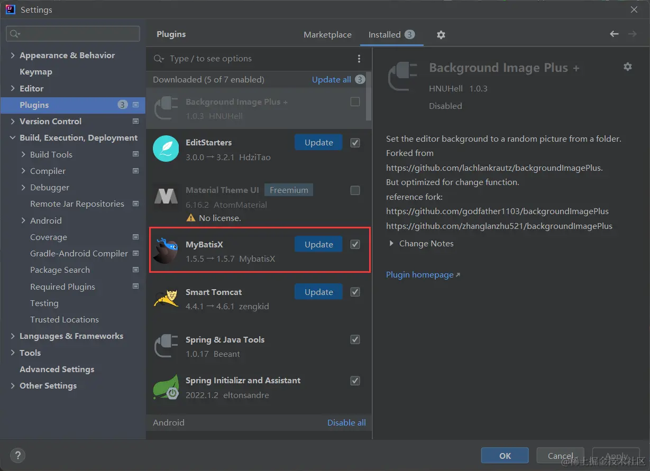The height and width of the screenshot is (471, 650).
Task: Enable the Material Theme UI checkbox
Action: point(355,190)
